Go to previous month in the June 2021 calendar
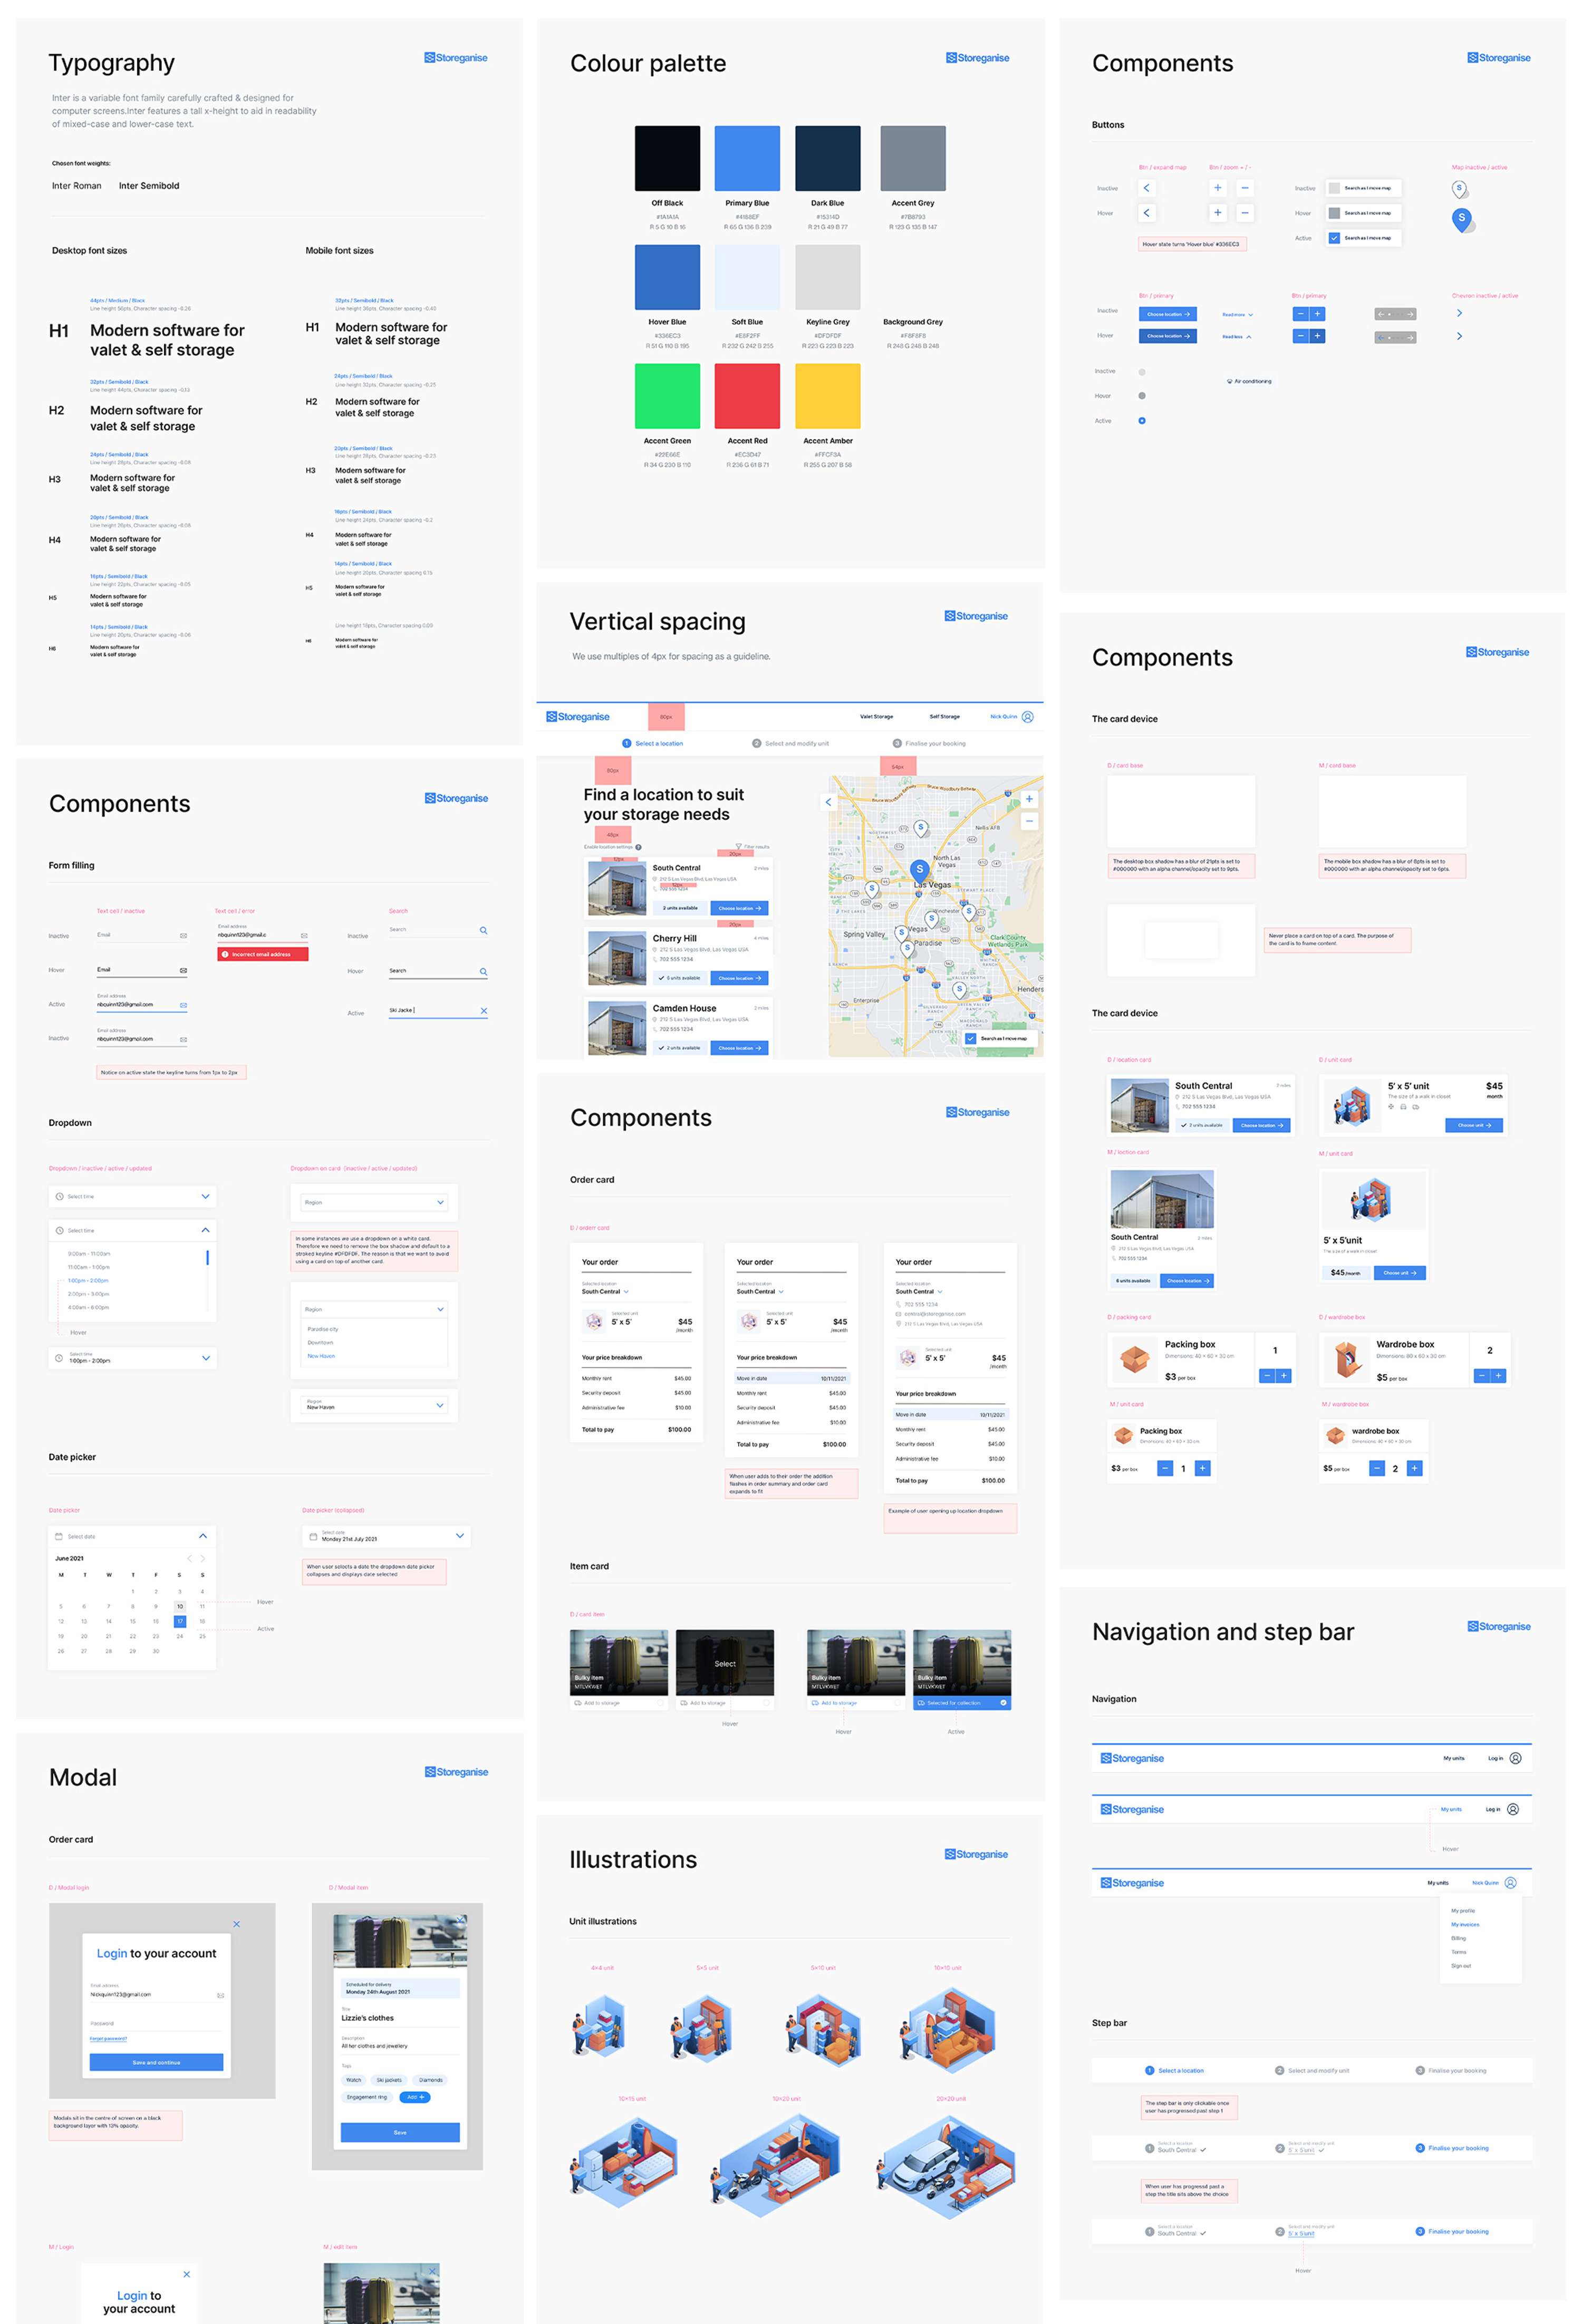This screenshot has width=1582, height=2324. coord(189,1558)
